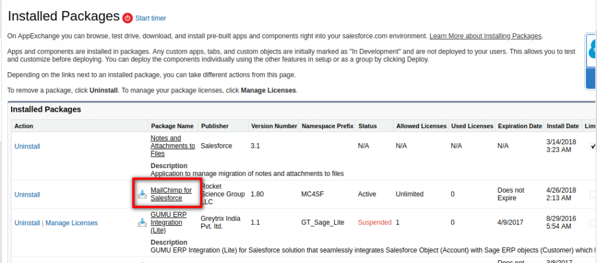
Task: Click the Expiration Date column header
Action: point(519,126)
